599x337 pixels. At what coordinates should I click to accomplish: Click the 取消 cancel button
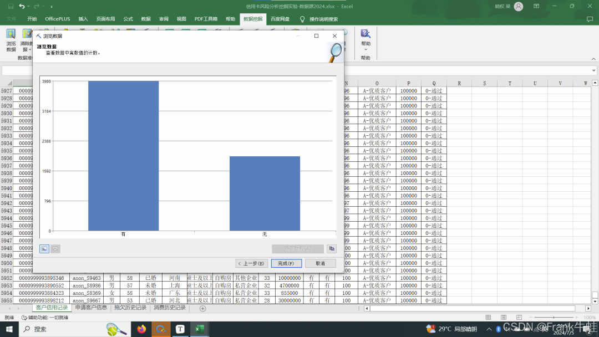[320, 263]
